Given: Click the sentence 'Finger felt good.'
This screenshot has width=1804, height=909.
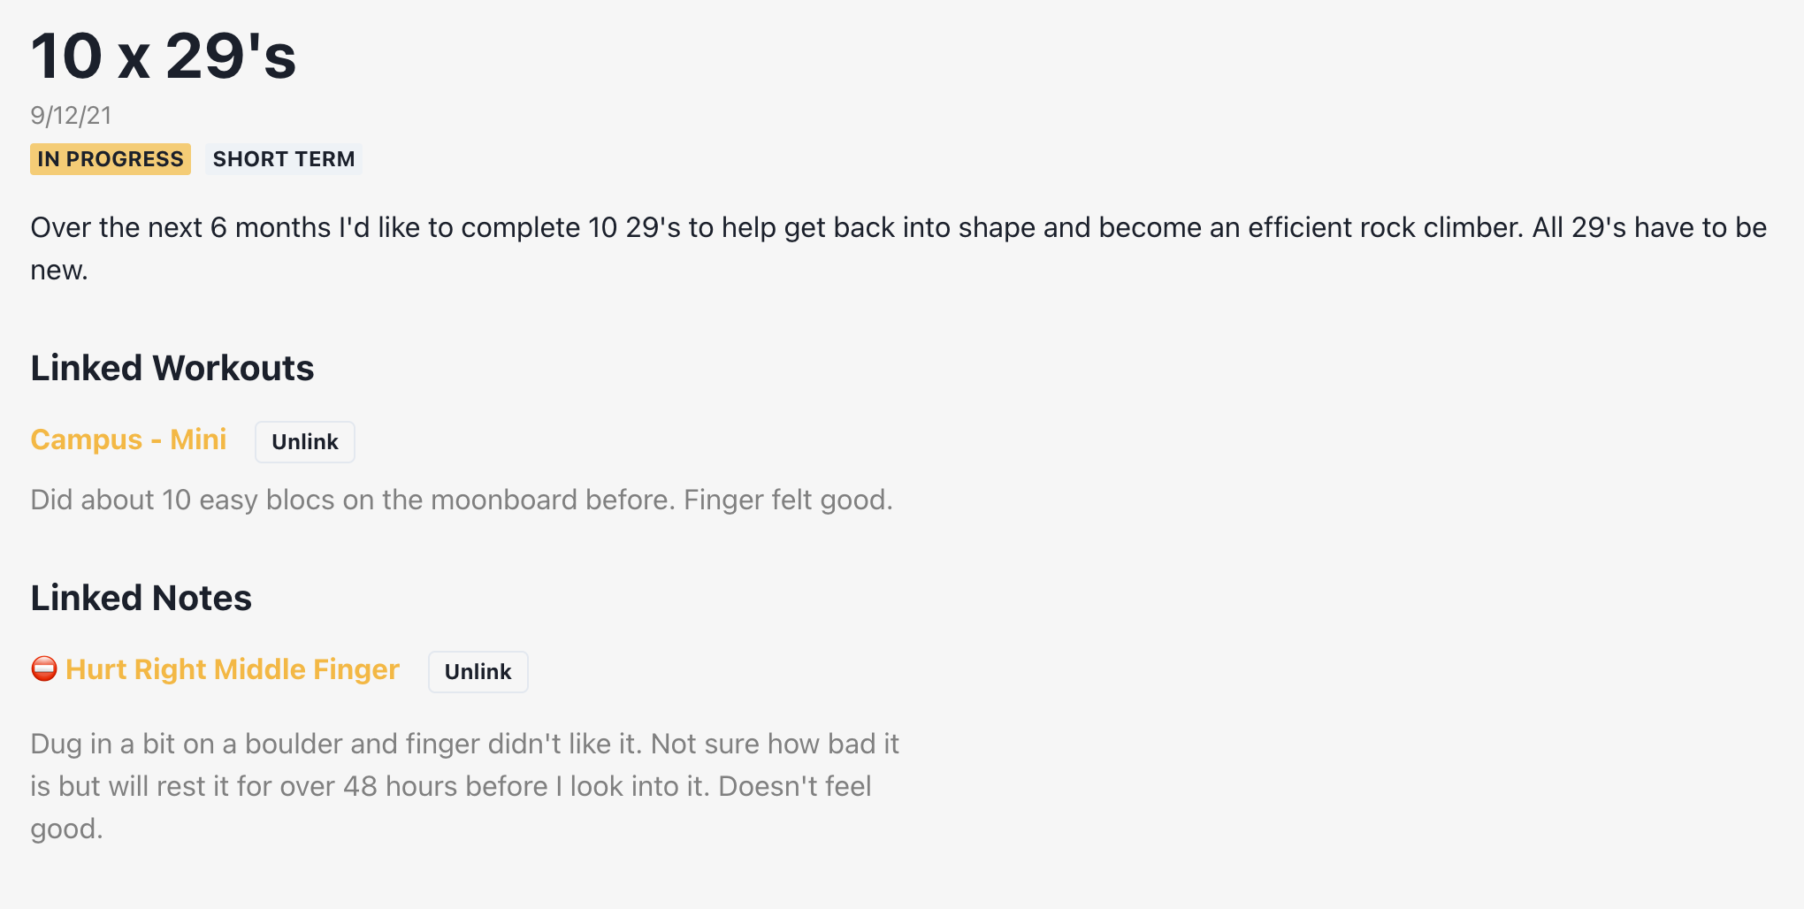Looking at the screenshot, I should (788, 500).
